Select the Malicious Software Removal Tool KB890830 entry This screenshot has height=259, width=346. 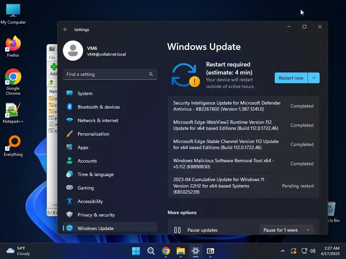click(244, 164)
